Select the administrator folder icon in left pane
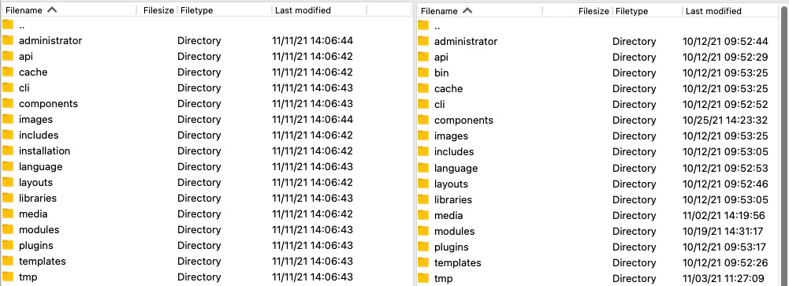This screenshot has height=286, width=789. coord(8,40)
